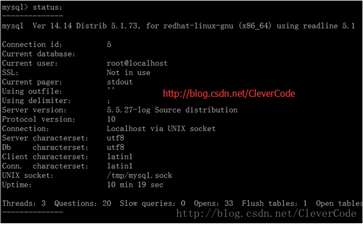Click the Slow queries: 0 statistic
This screenshot has width=363, height=225.
click(152, 204)
